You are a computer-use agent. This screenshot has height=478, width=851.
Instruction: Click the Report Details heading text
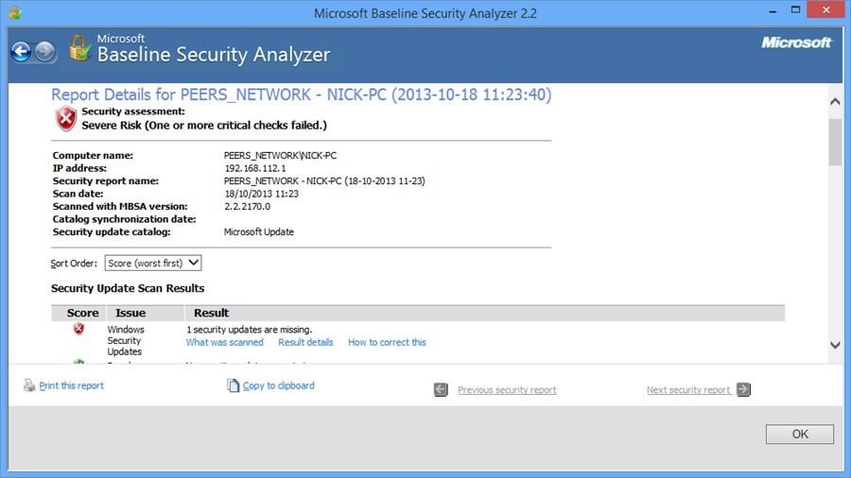click(x=302, y=94)
